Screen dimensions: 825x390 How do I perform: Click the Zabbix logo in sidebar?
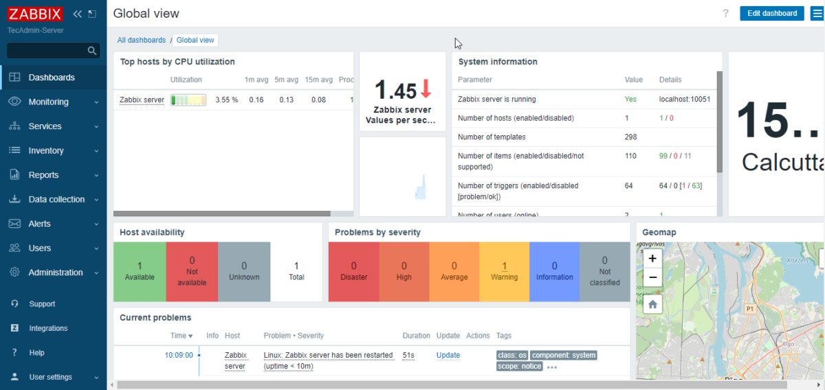[36, 14]
